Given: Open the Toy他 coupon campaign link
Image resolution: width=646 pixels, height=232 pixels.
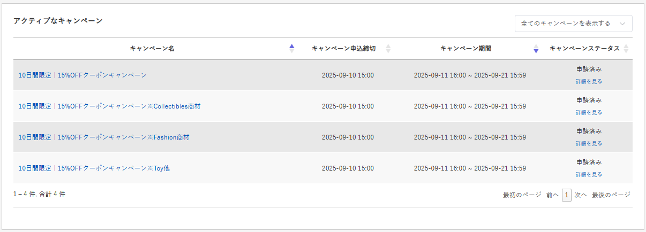Looking at the screenshot, I should click(x=94, y=168).
